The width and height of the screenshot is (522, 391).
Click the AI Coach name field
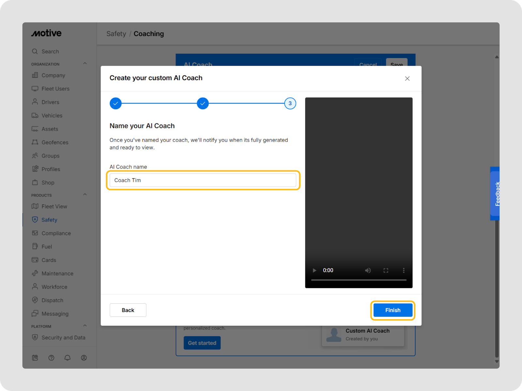point(203,180)
